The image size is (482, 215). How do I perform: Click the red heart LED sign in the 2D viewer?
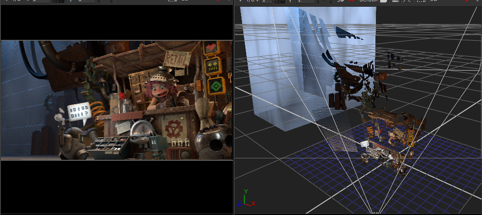[x=211, y=48]
